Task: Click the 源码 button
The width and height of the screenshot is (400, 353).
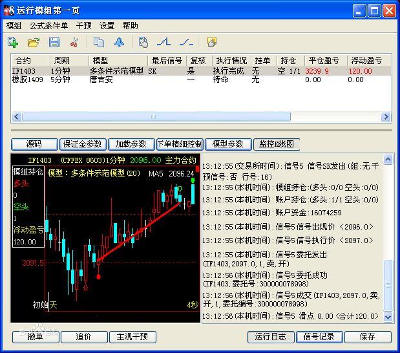Action: point(34,144)
